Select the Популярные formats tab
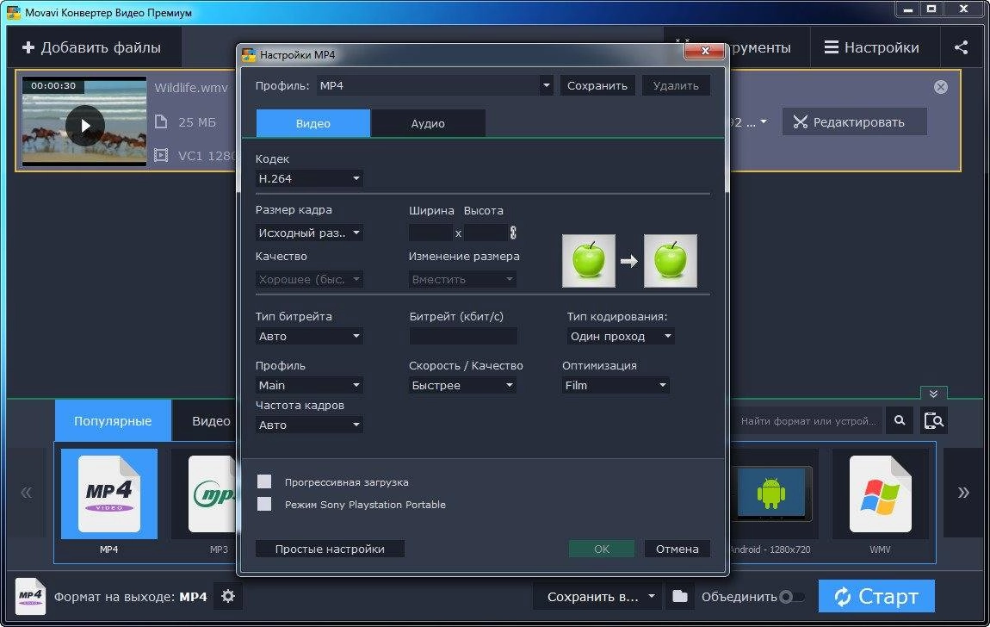This screenshot has height=627, width=990. pos(113,420)
